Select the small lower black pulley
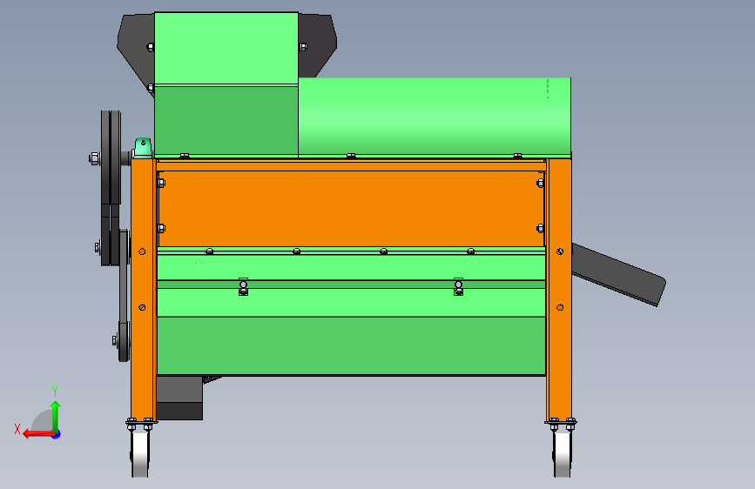The height and width of the screenshot is (489, 755). click(x=124, y=341)
